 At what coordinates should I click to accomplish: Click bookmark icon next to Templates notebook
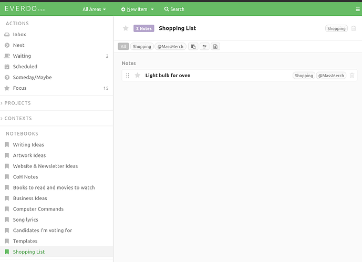point(7,241)
